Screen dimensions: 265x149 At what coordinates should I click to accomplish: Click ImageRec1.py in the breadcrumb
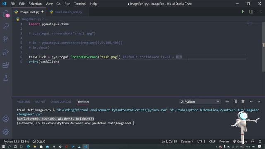(31, 19)
